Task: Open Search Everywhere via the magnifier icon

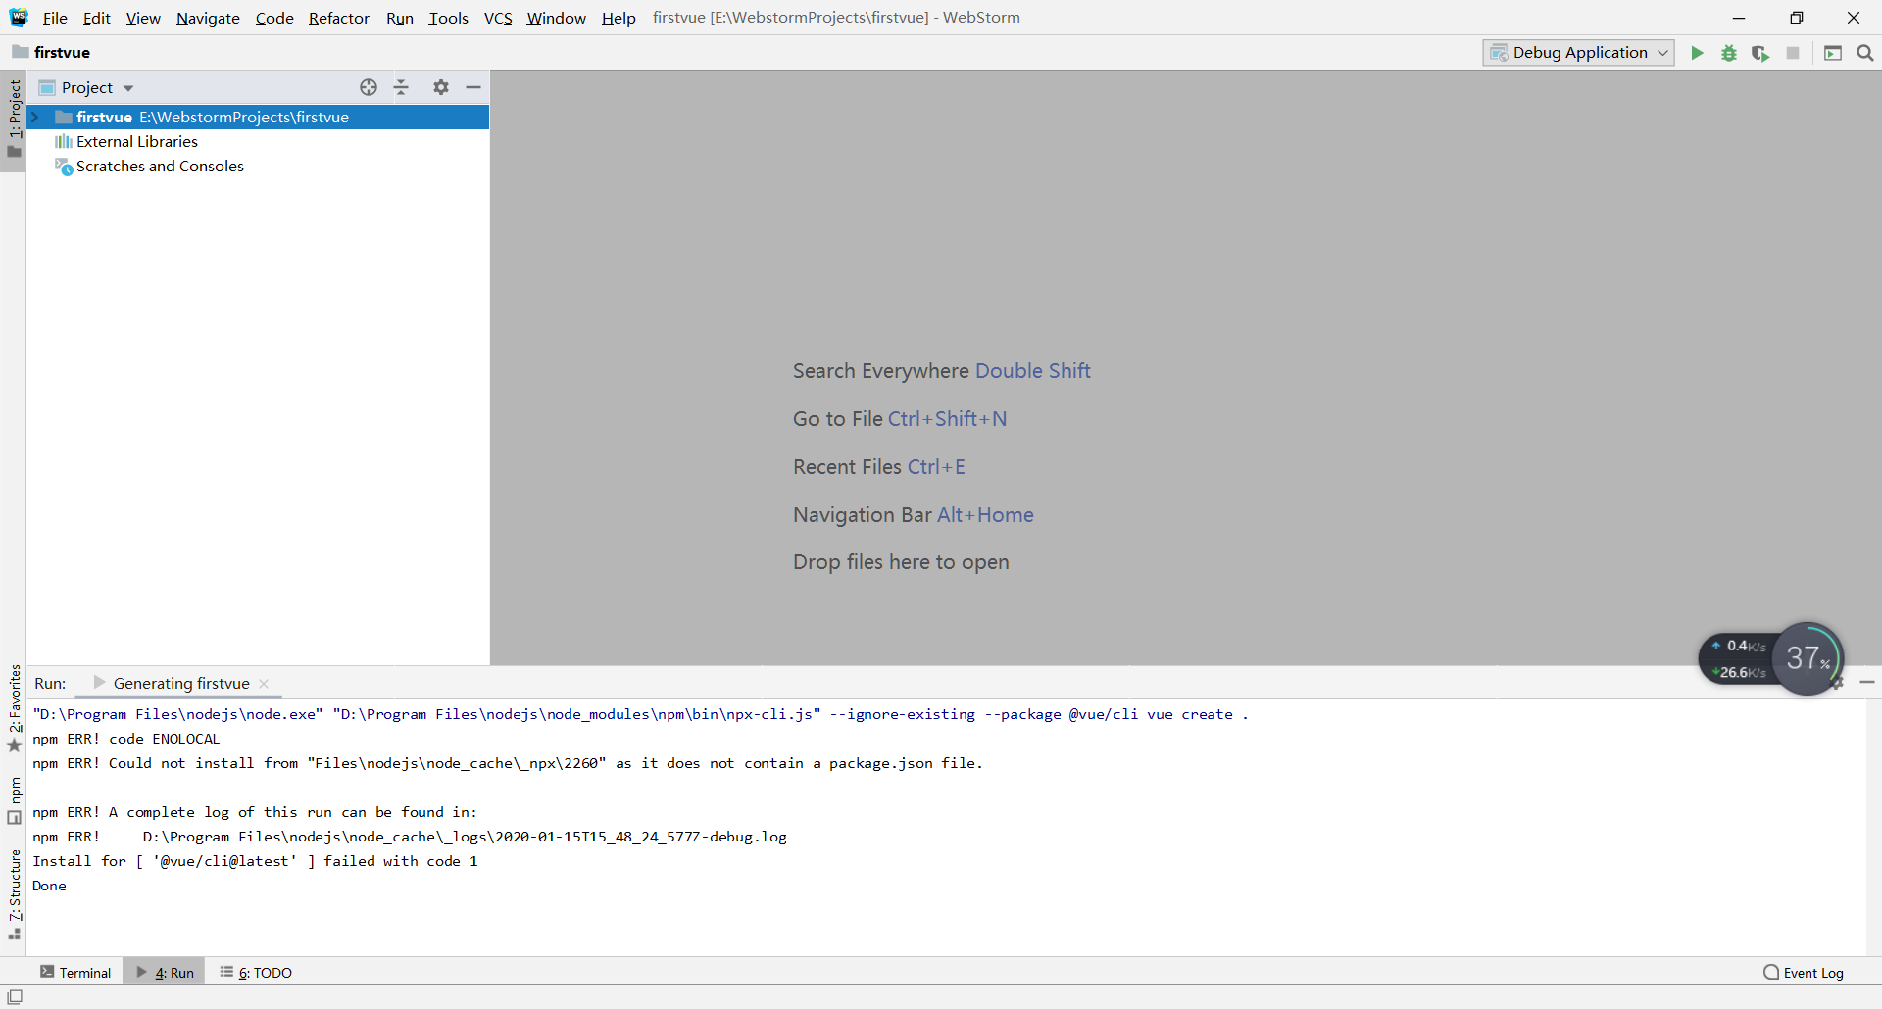Action: pos(1865,53)
